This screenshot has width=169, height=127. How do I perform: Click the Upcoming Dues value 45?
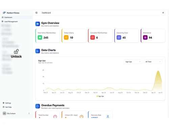point(124,38)
